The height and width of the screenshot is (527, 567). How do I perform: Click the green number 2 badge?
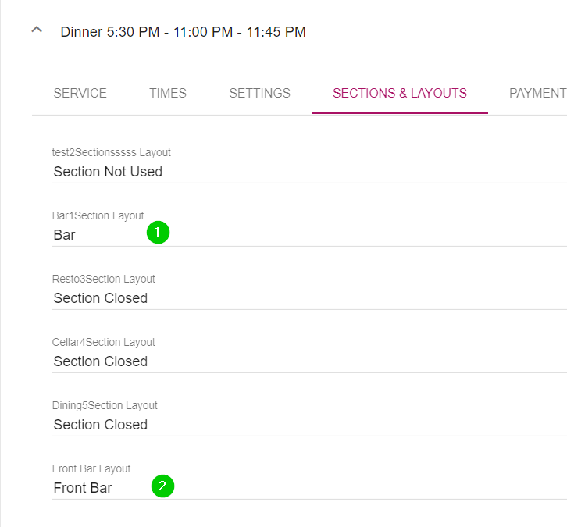click(162, 486)
